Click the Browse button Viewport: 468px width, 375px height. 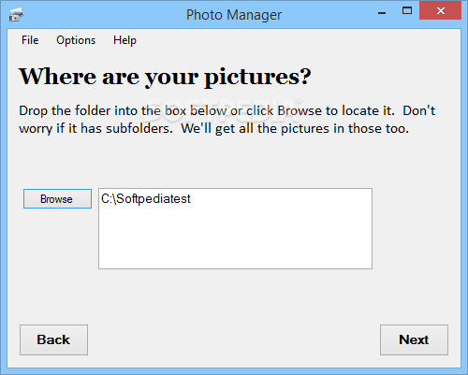(57, 198)
